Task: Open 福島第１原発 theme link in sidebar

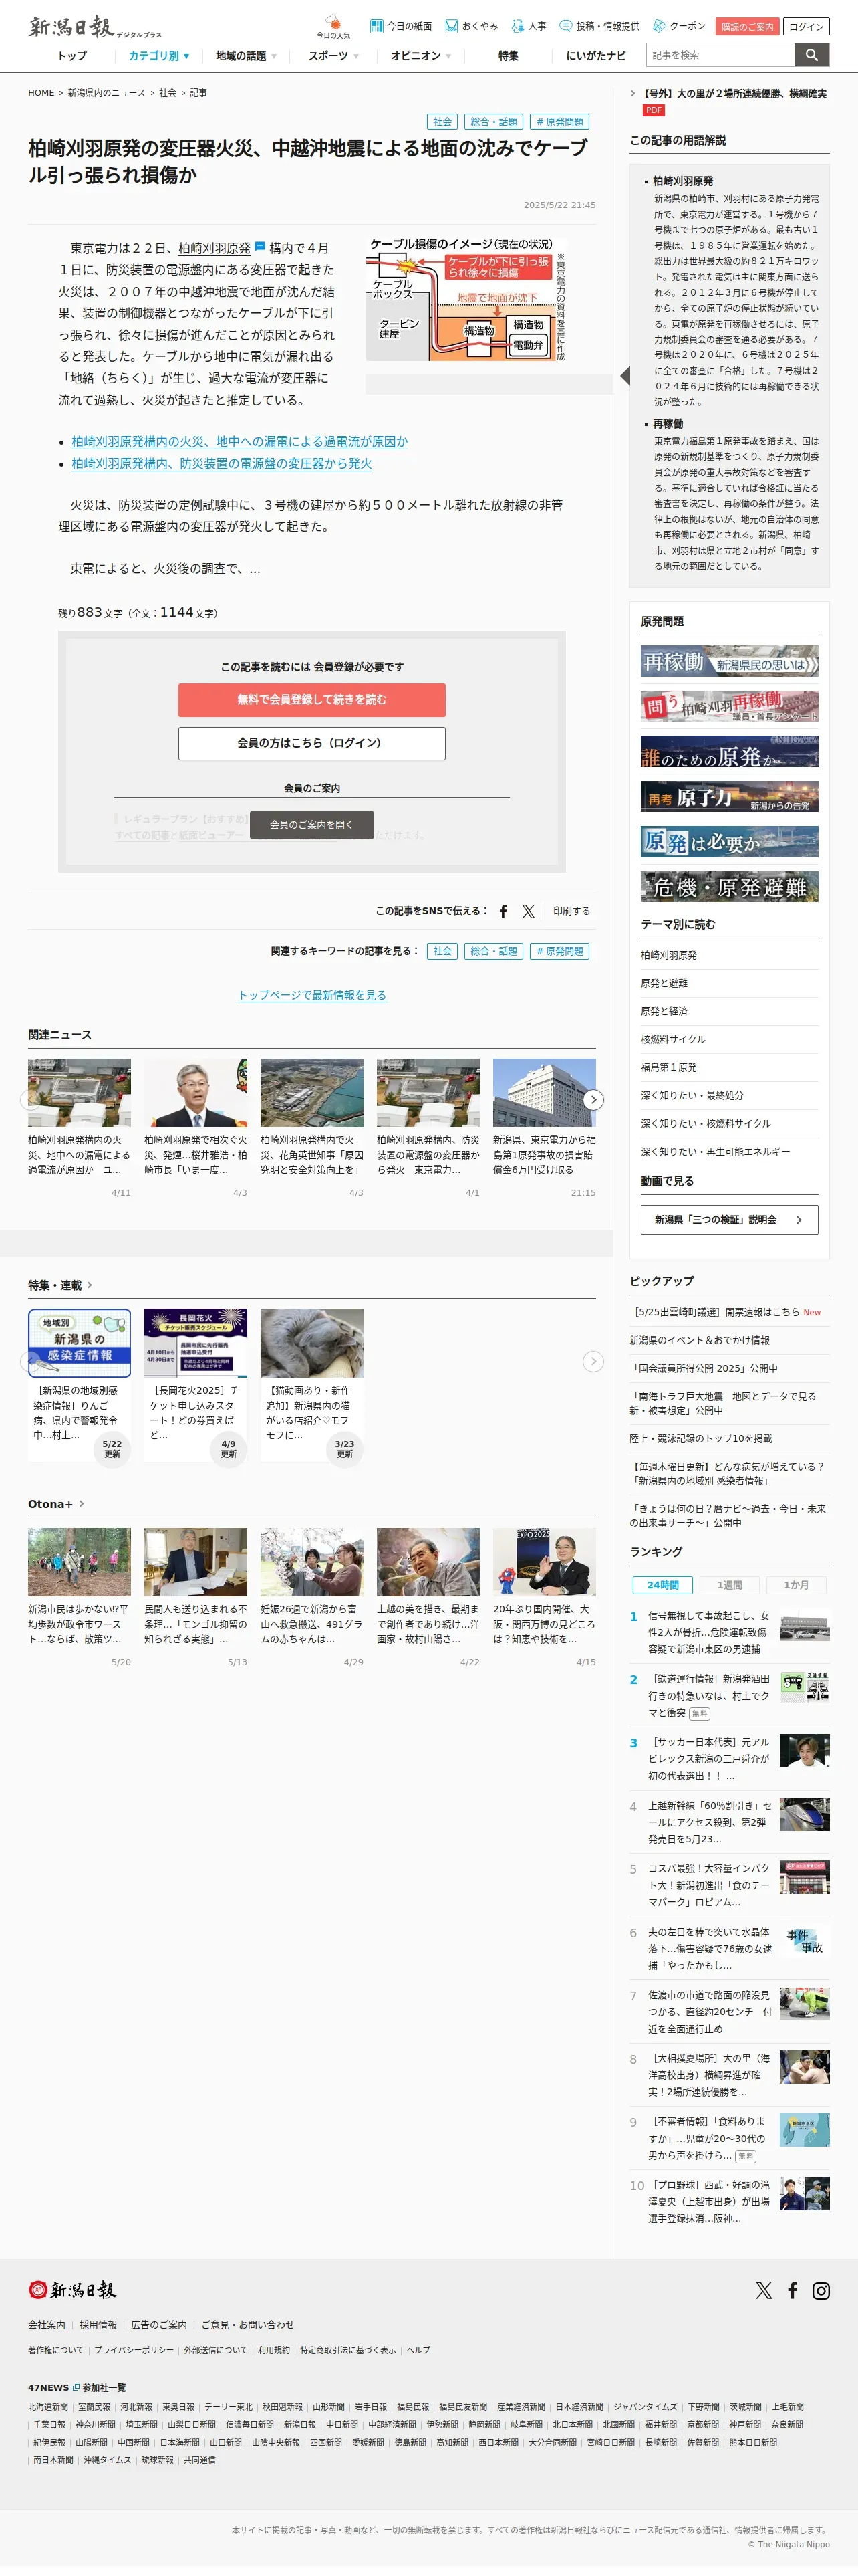Action: point(669,1067)
